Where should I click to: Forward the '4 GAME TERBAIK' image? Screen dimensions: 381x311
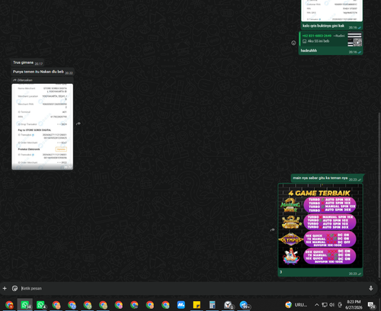click(x=273, y=230)
